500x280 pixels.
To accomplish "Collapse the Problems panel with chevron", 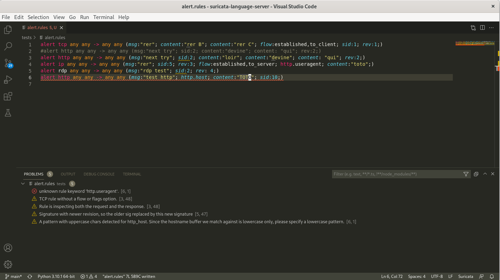I will [485, 174].
